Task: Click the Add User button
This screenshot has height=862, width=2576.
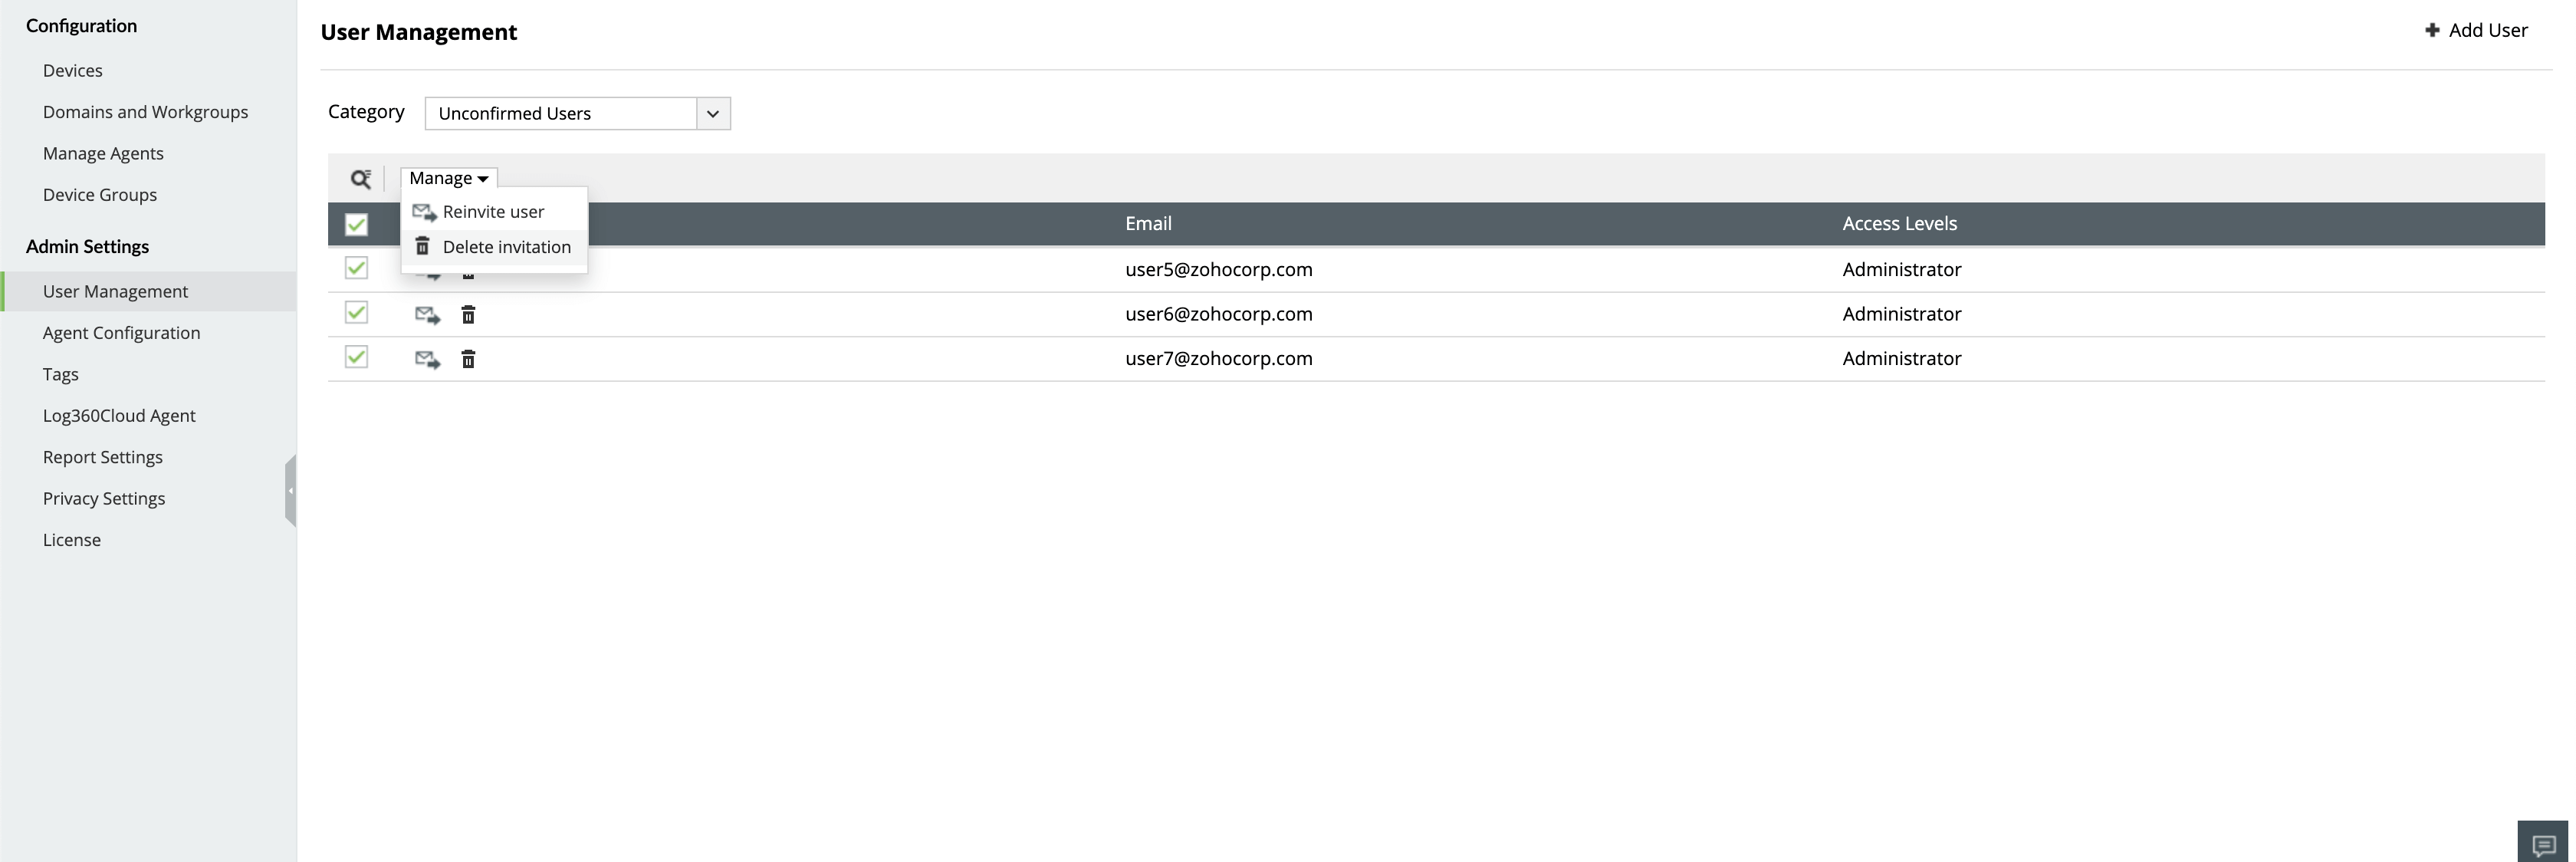Action: (2476, 30)
